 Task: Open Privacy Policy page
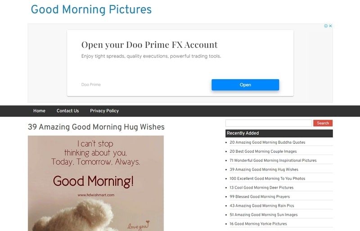(x=104, y=111)
